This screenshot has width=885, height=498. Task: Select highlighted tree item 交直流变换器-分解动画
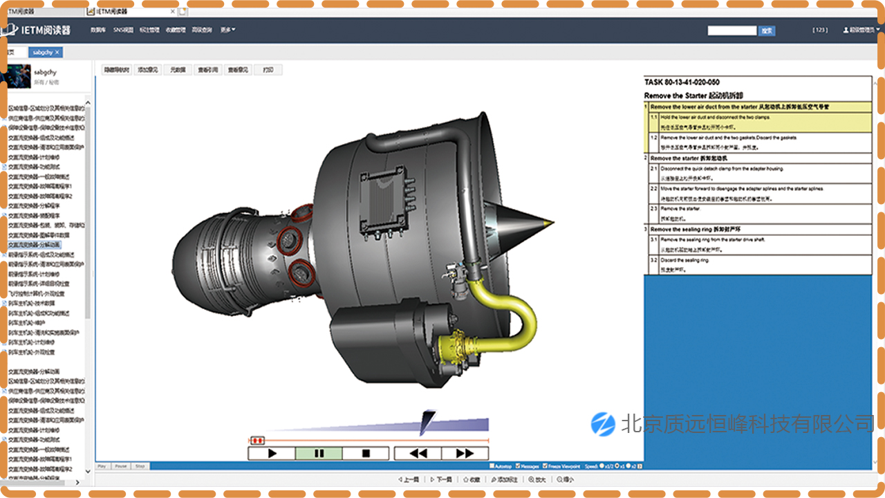[35, 245]
